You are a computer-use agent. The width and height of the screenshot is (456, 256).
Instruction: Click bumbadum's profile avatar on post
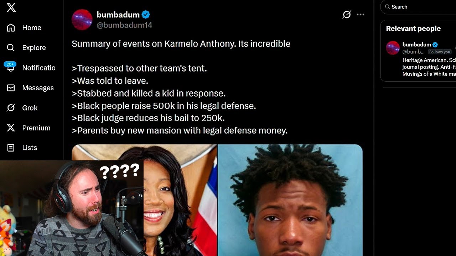[82, 20]
